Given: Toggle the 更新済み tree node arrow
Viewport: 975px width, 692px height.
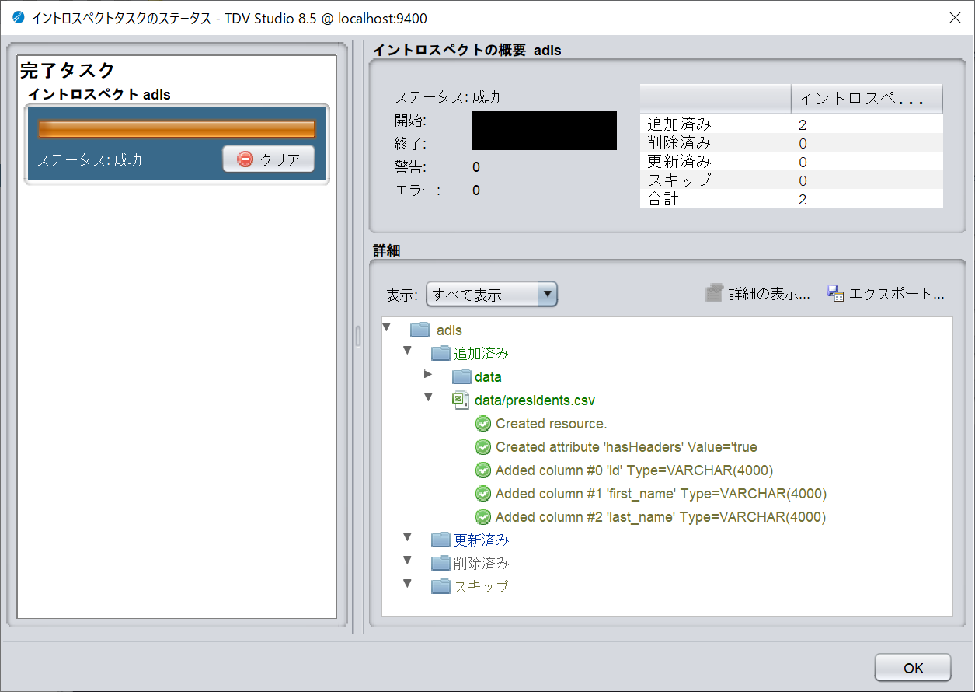Looking at the screenshot, I should [407, 537].
